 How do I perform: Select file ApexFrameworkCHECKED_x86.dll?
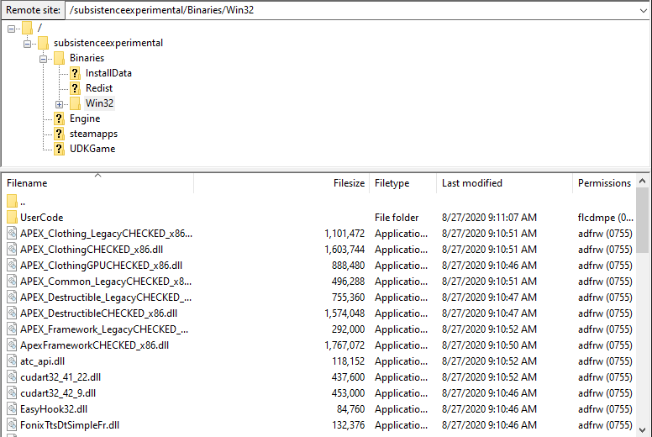pyautogui.click(x=94, y=345)
